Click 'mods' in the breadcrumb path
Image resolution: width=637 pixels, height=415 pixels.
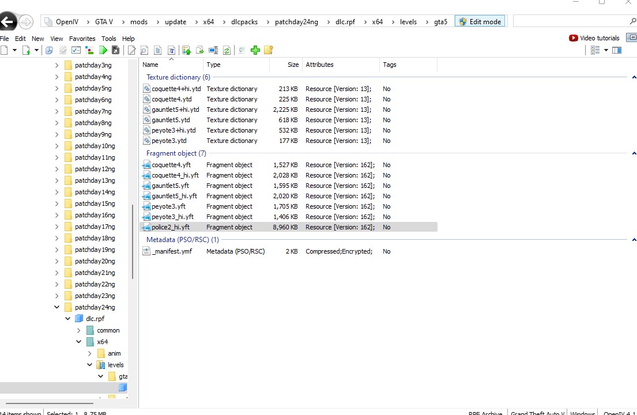click(x=139, y=22)
